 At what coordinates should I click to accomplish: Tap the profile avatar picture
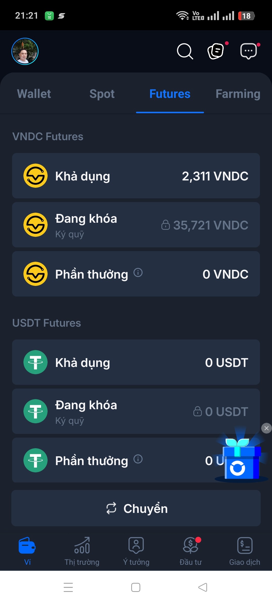(x=25, y=51)
